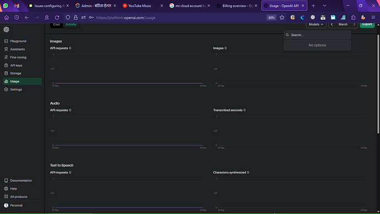Click the padlock site info icon
Image resolution: width=380 pixels, height=214 pixels.
coord(75,18)
